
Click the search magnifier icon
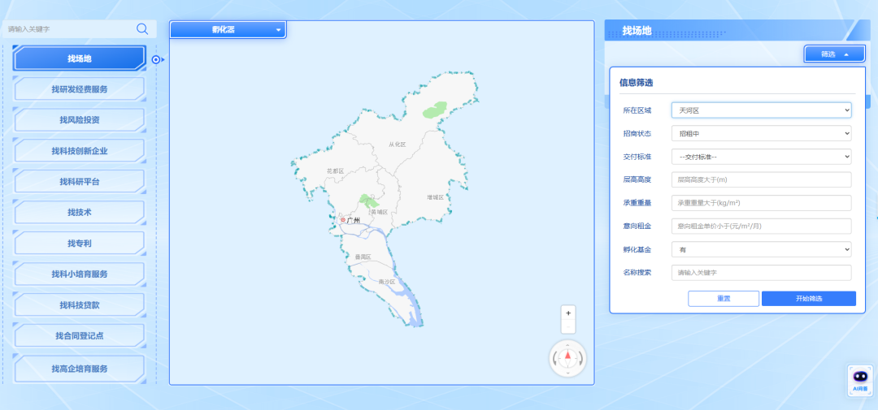pyautogui.click(x=142, y=29)
